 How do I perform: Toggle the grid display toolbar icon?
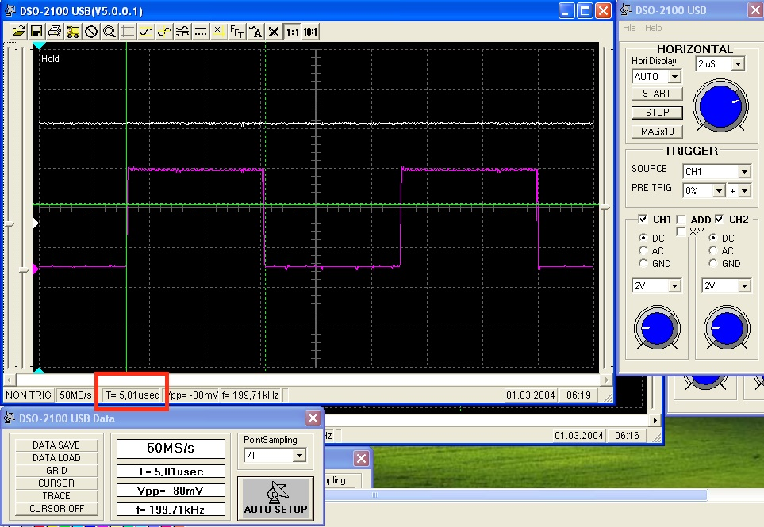[128, 32]
